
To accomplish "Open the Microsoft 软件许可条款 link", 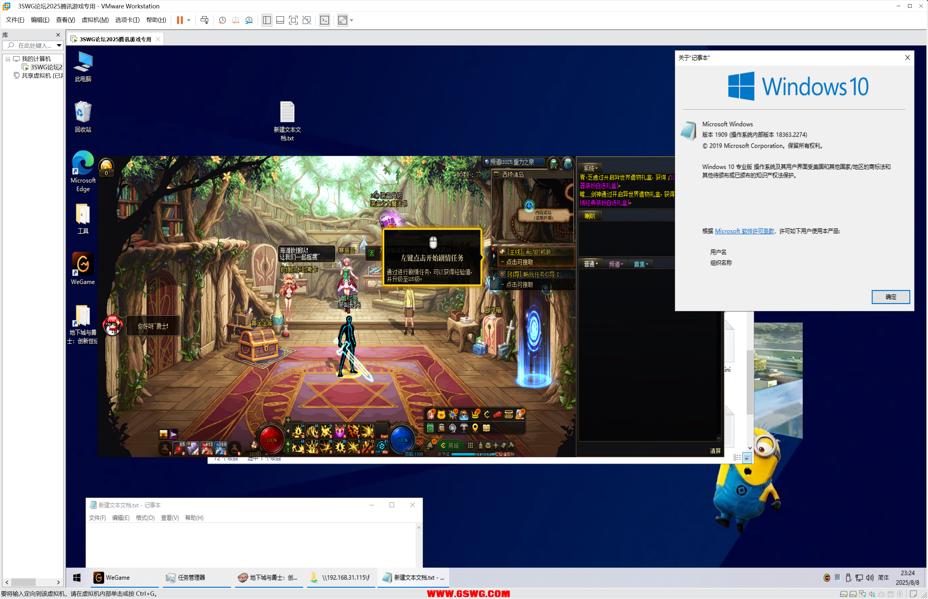I will [x=744, y=231].
